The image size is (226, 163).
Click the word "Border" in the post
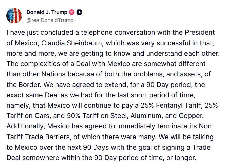[30, 85]
